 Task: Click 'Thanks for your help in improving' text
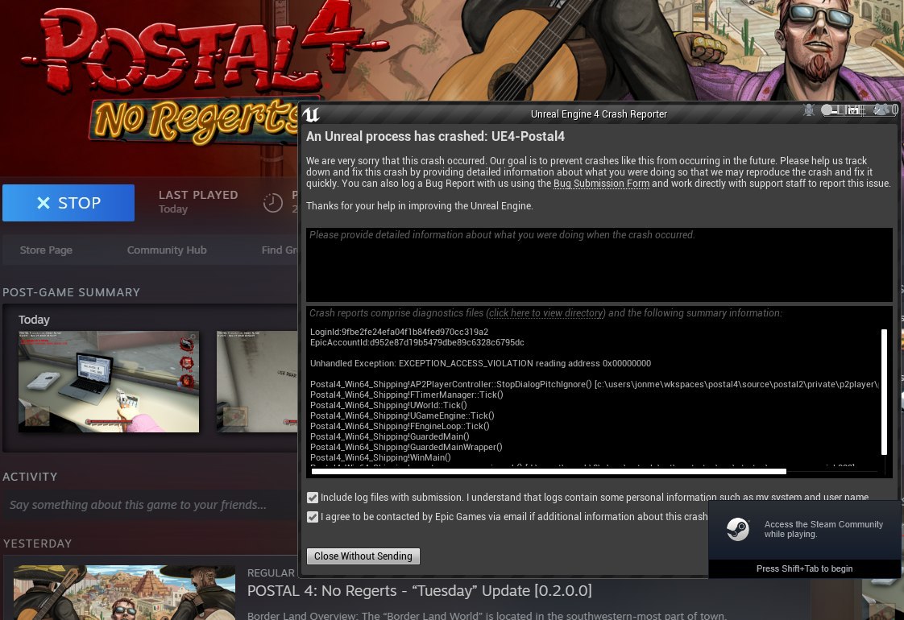pyautogui.click(x=420, y=205)
